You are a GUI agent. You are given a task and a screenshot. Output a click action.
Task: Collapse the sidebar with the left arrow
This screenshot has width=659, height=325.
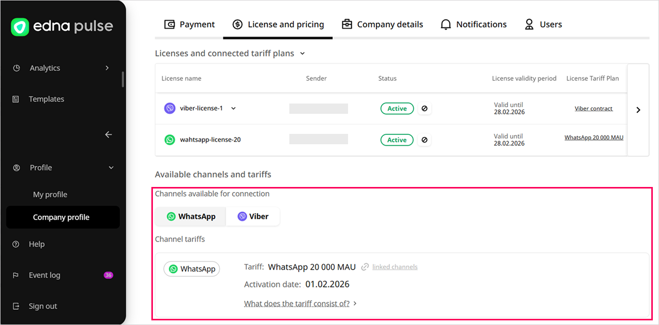(108, 134)
